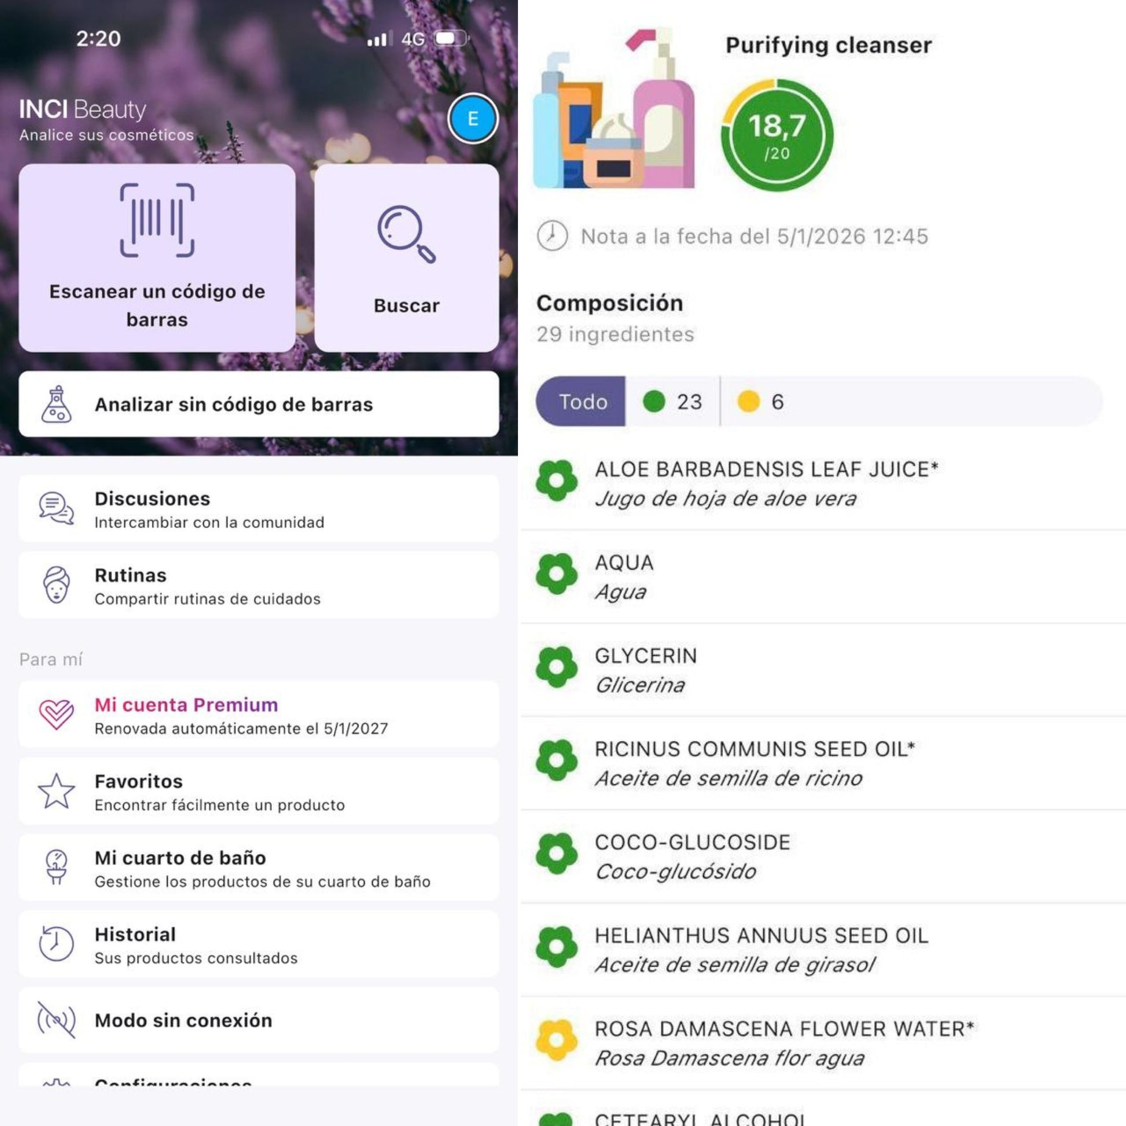
Task: Tap the 18,7/20 score circle
Action: click(777, 135)
